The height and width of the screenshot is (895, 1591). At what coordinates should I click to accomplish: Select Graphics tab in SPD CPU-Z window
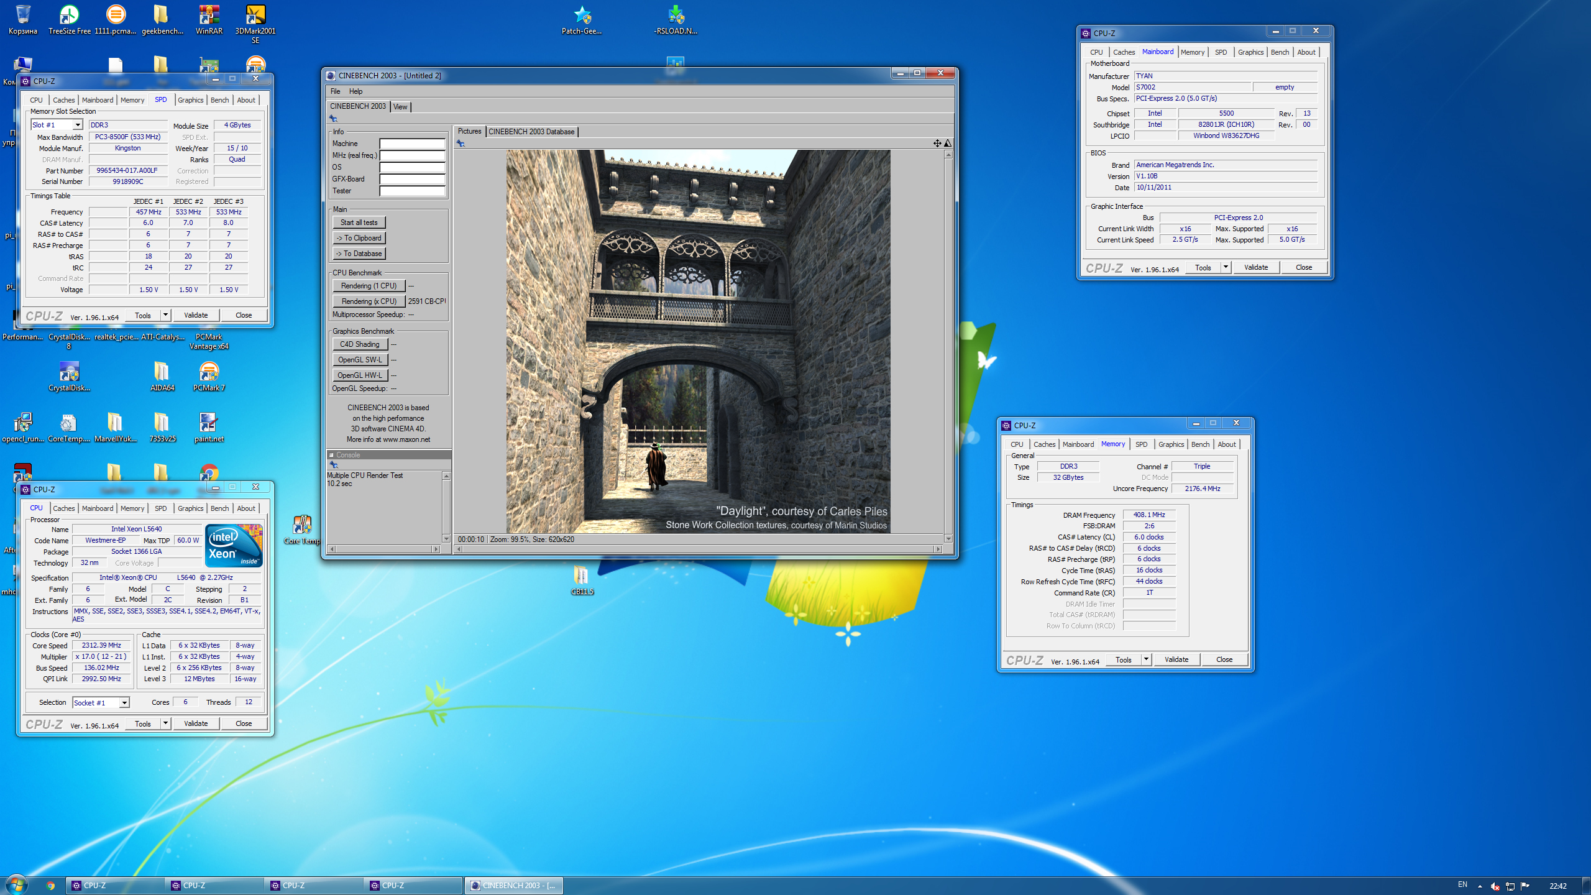190,100
